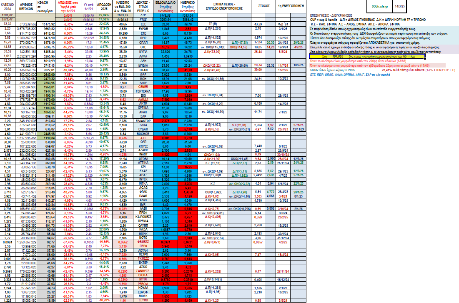The width and height of the screenshot is (459, 303).
Task: Click the BOCHGR ticker cell
Action: [143, 133]
